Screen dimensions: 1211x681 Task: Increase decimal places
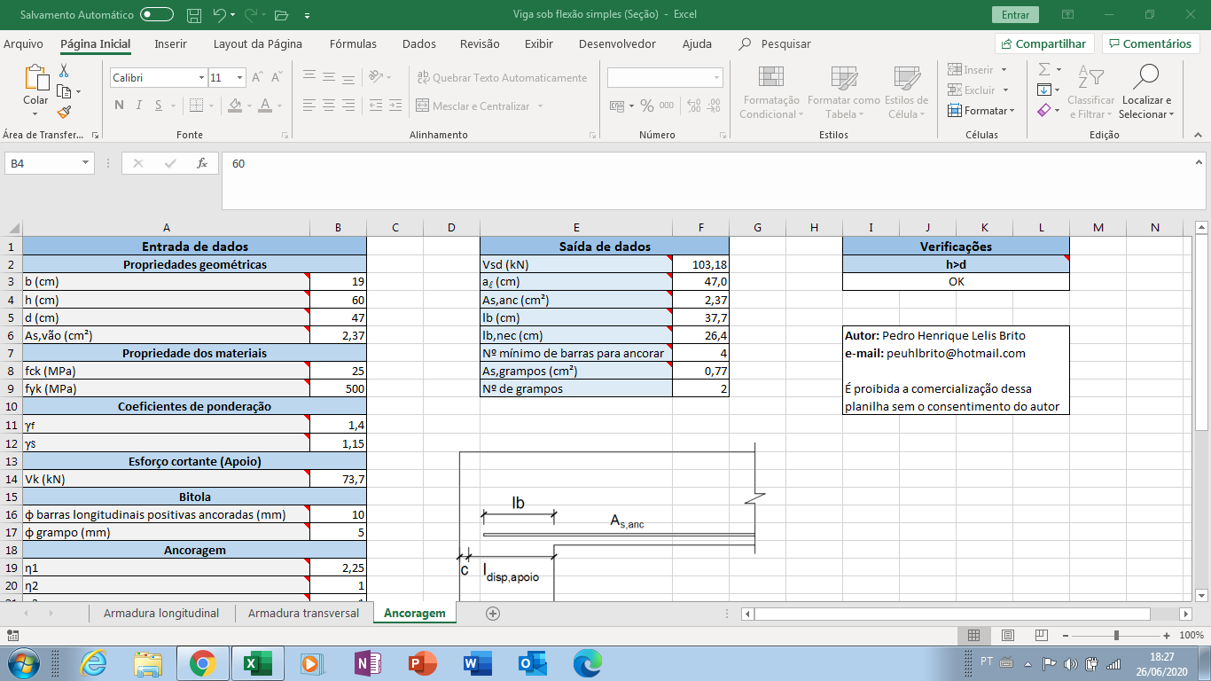pos(692,106)
